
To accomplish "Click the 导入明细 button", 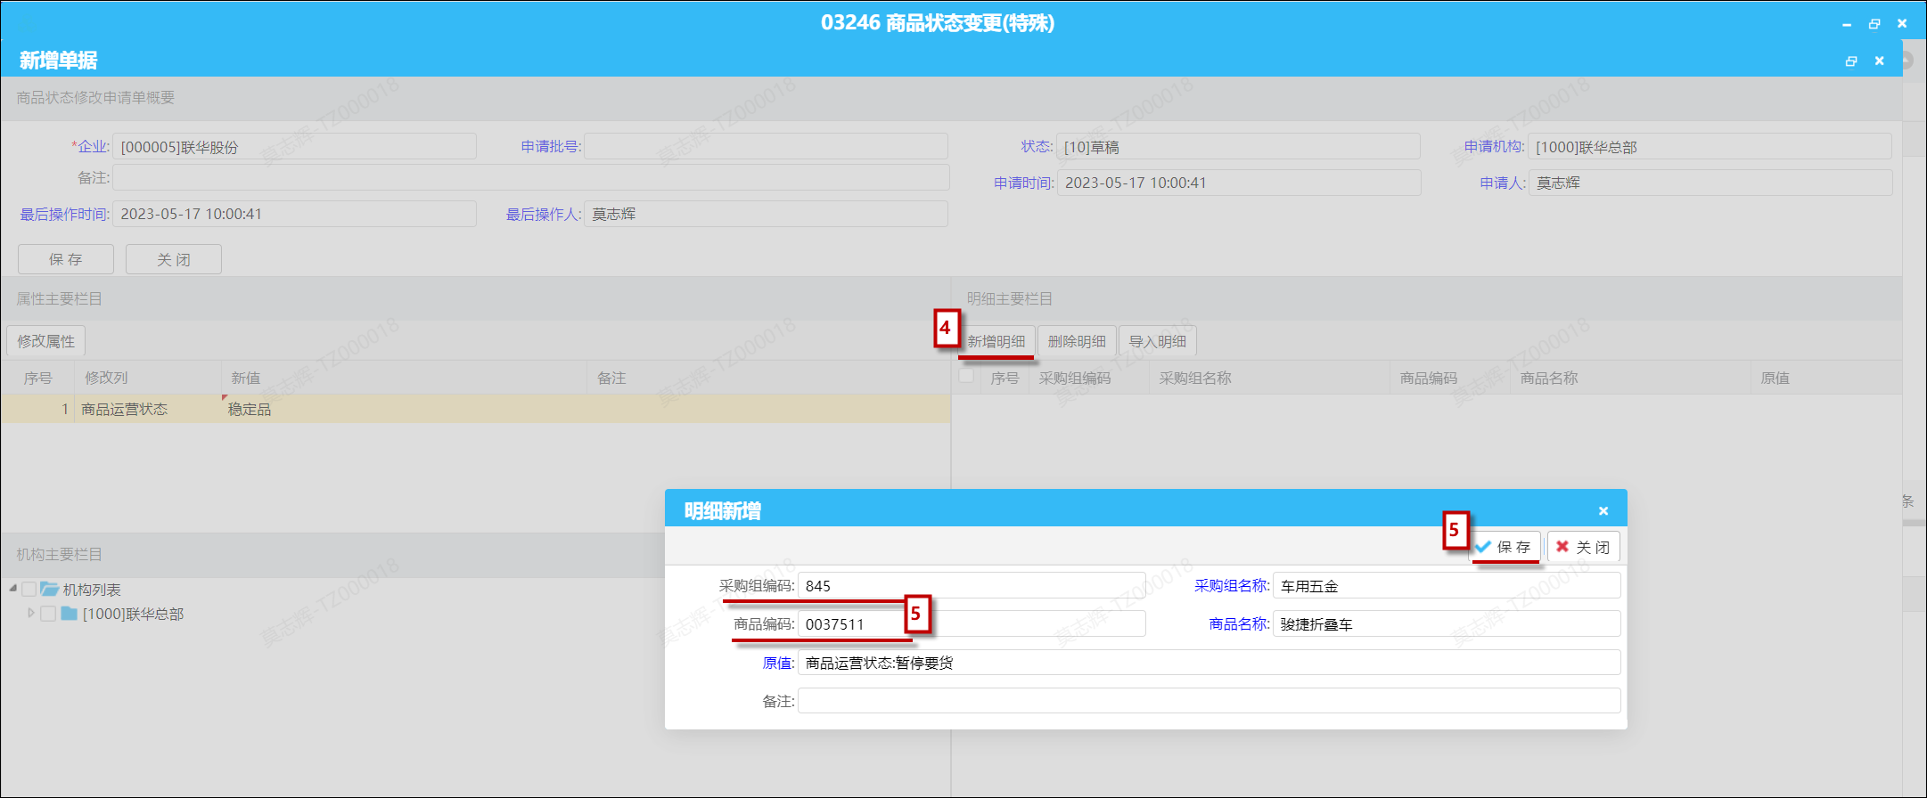I will pyautogui.click(x=1157, y=341).
